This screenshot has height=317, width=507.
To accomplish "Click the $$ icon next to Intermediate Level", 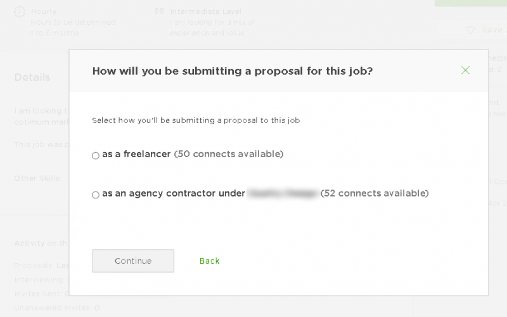I will [159, 11].
